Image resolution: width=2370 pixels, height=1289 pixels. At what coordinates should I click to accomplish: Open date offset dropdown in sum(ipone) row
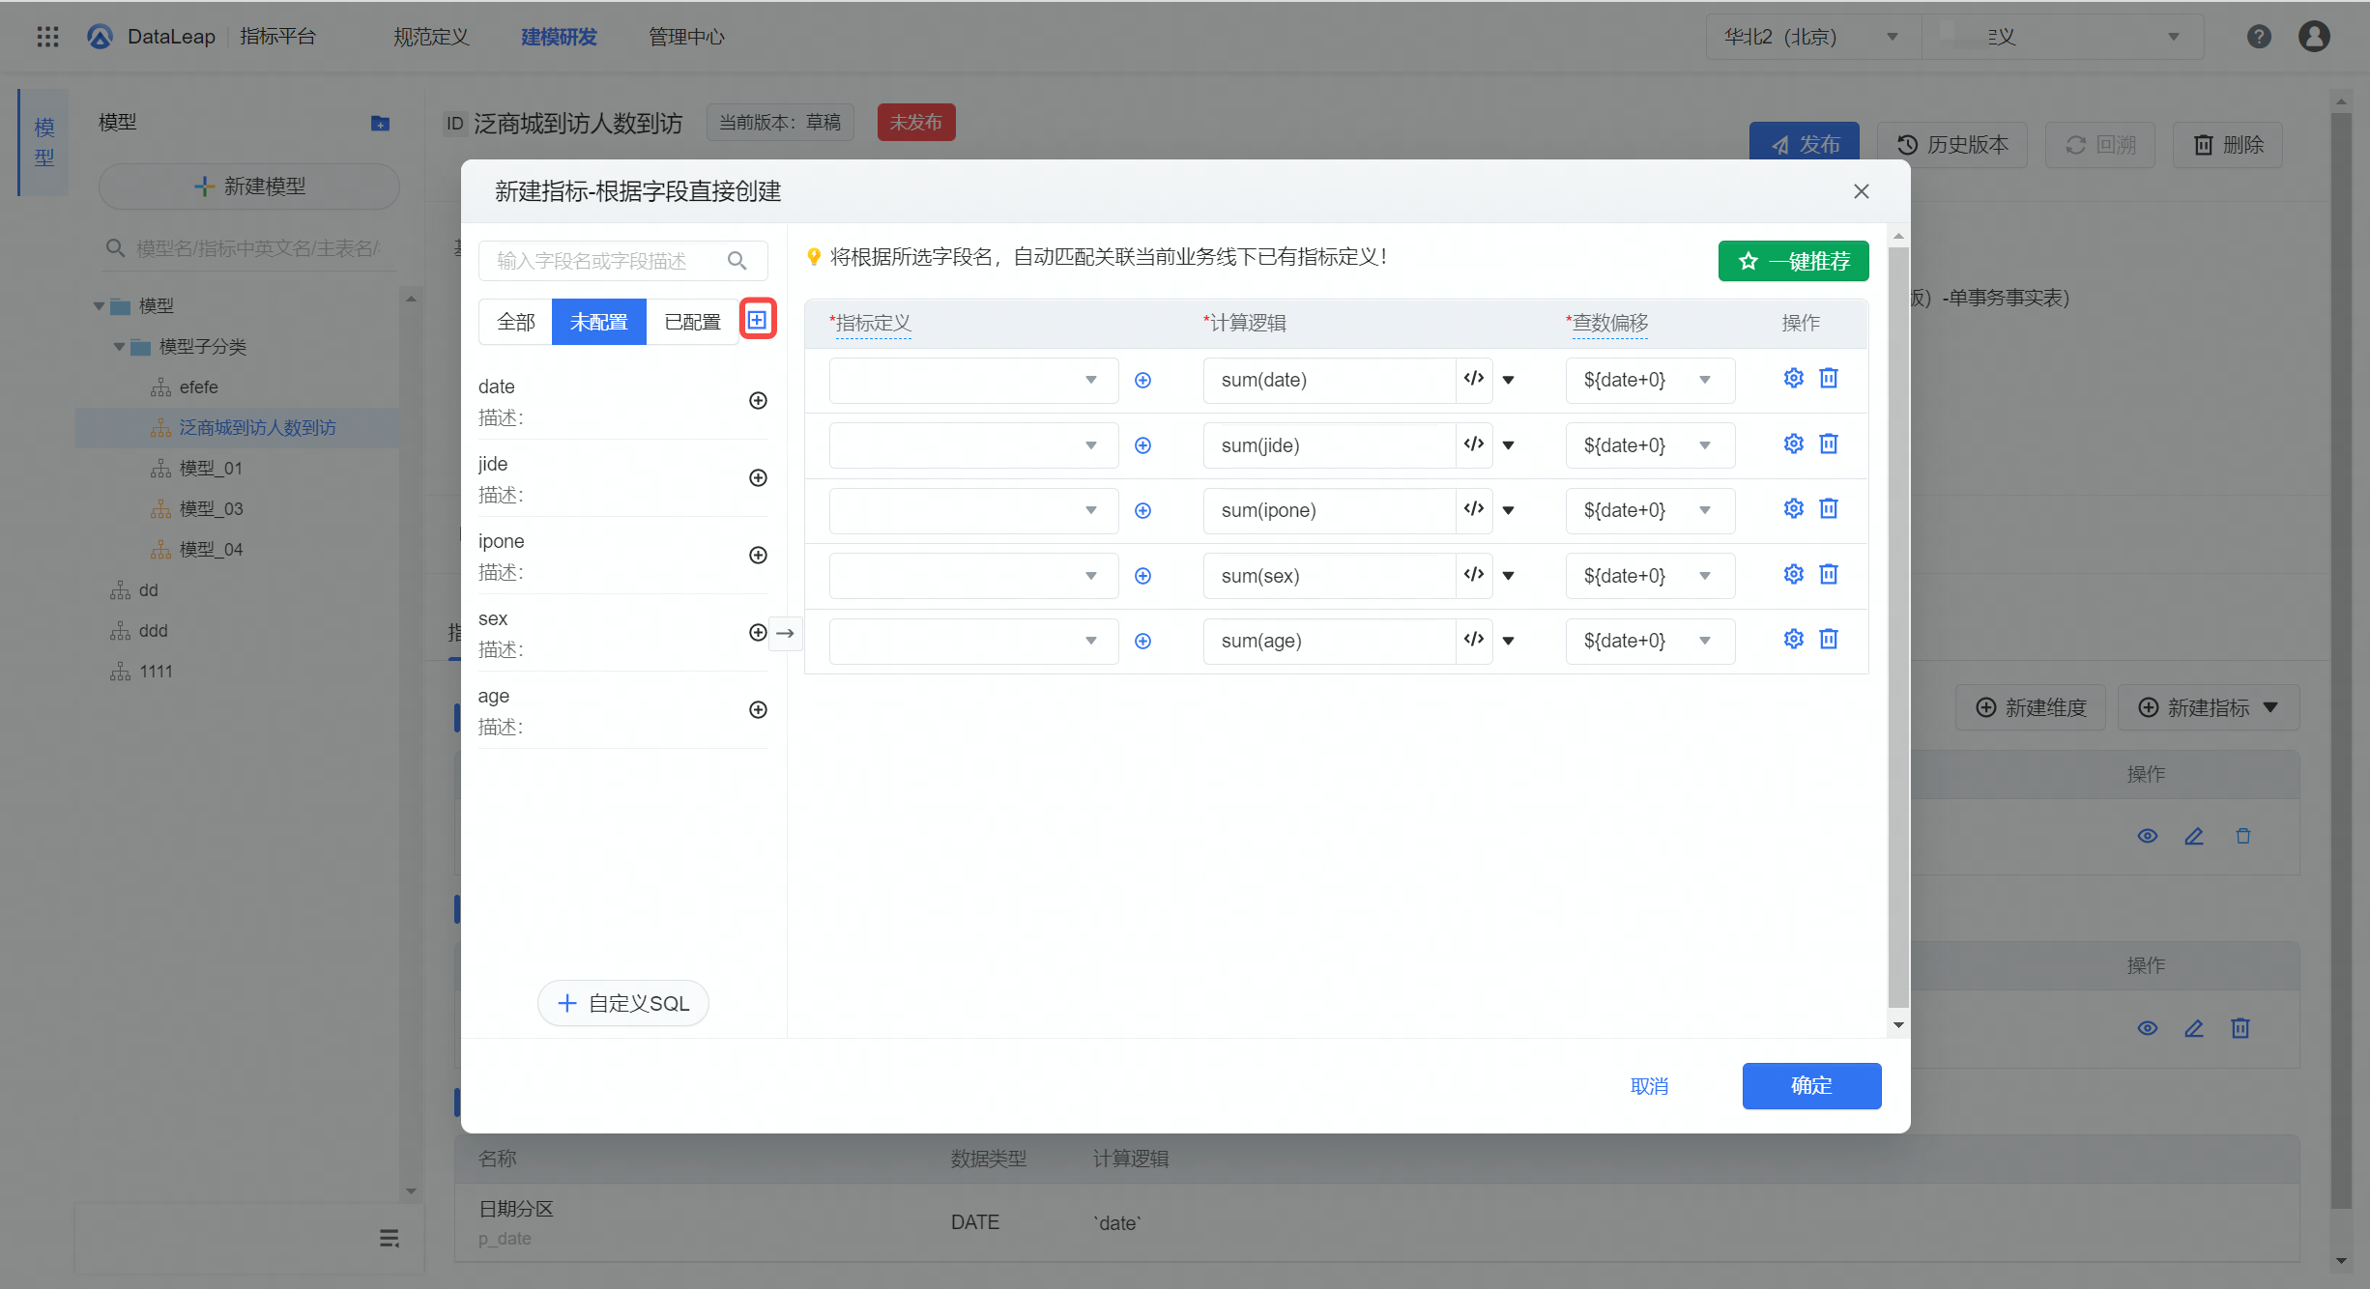tap(1650, 510)
